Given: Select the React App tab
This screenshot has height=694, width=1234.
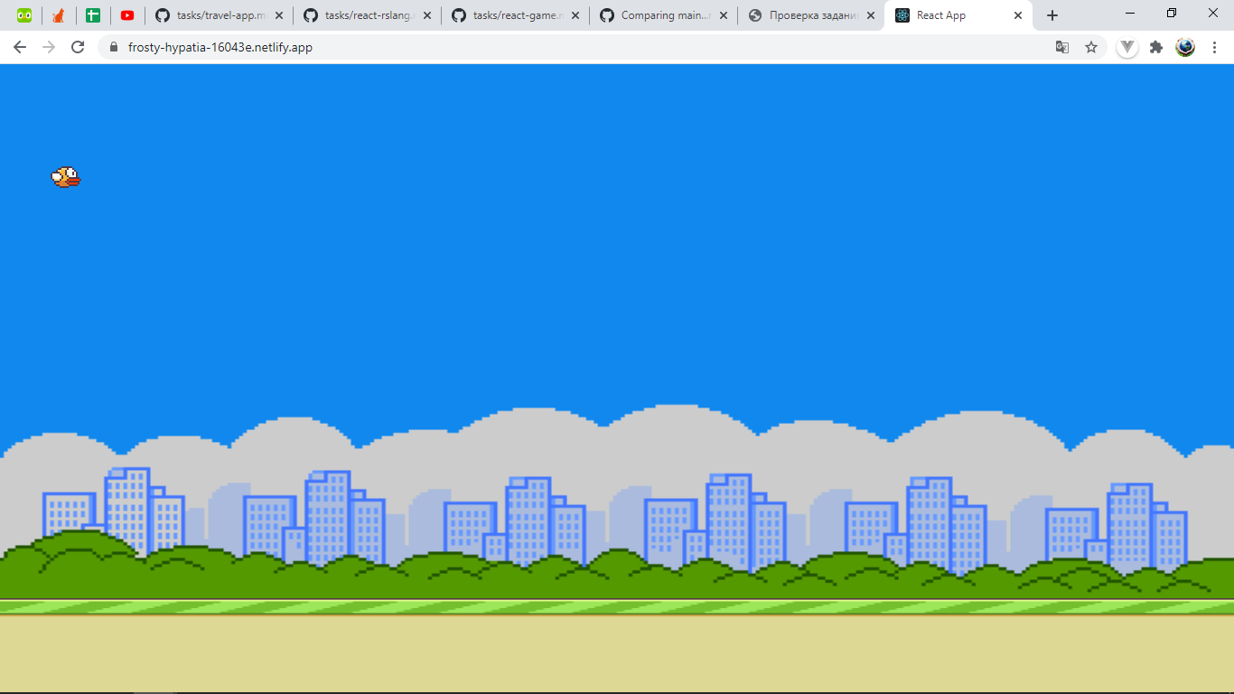Looking at the screenshot, I should coord(959,15).
